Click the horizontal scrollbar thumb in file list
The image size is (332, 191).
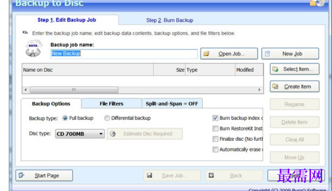[x=74, y=90]
